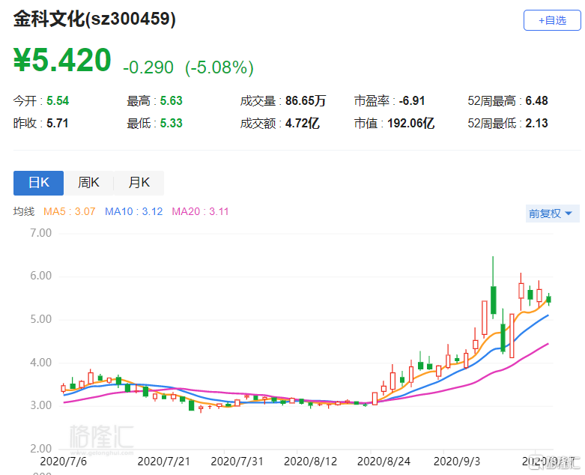Click 成交额 value 4.72亿
Image resolution: width=585 pixels, height=475 pixels.
302,123
